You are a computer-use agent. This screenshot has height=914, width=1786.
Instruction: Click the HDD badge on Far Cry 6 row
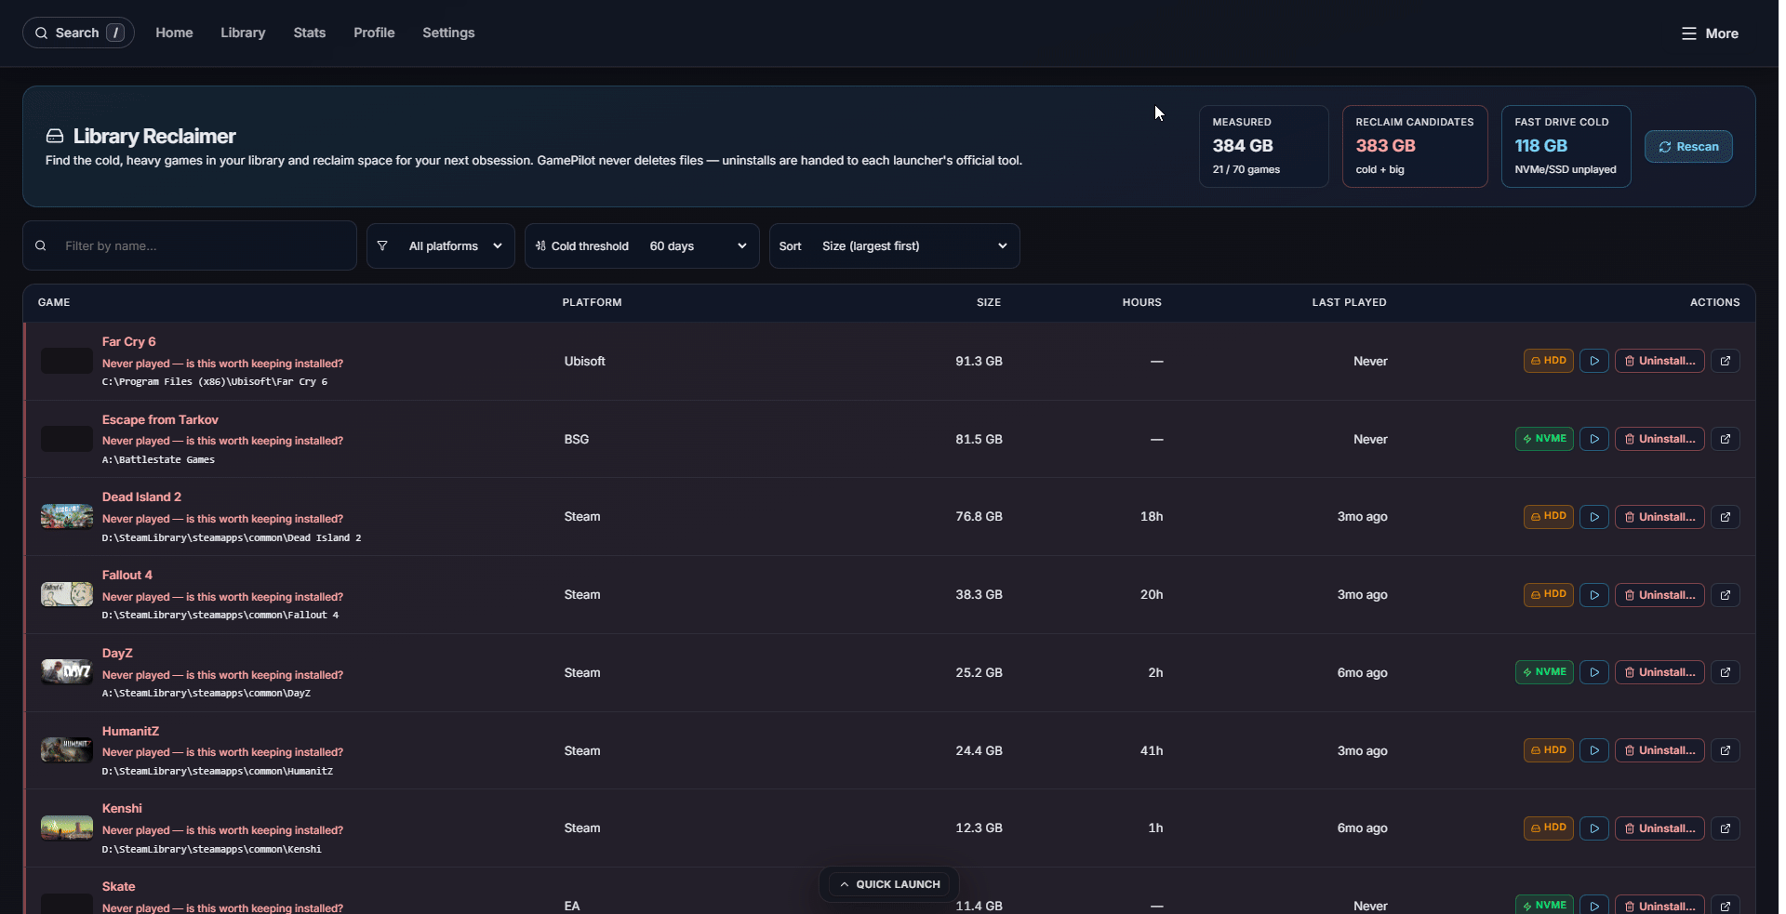click(1548, 361)
